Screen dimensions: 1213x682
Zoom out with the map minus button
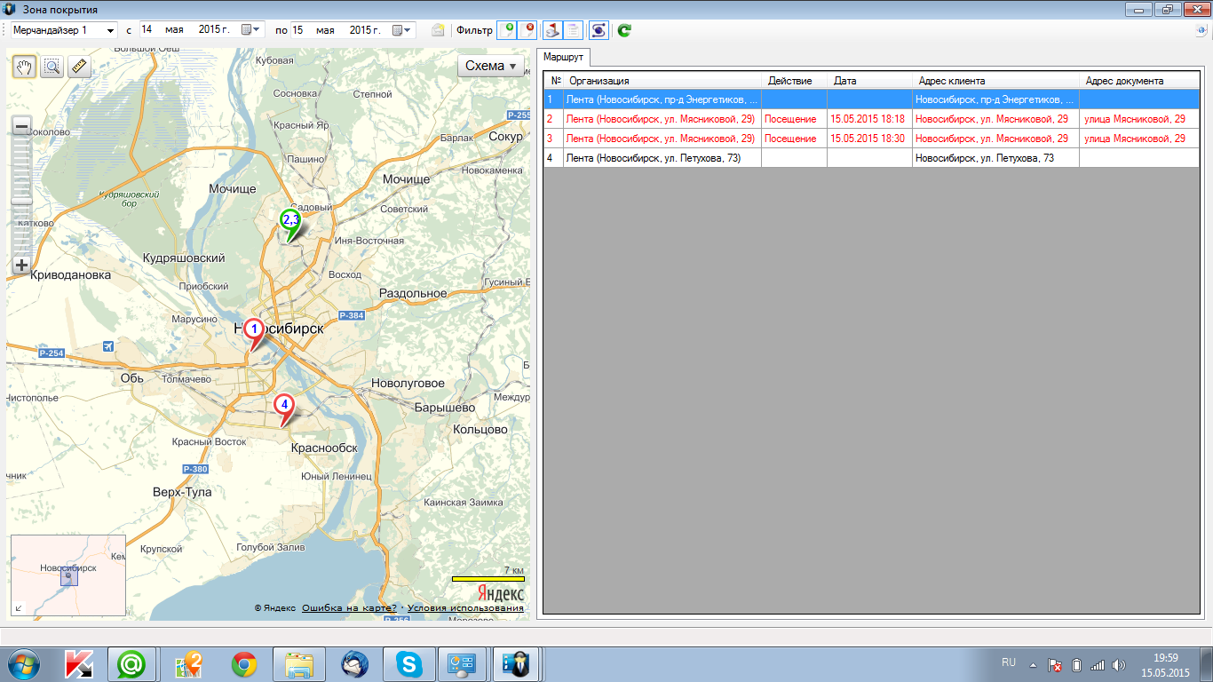[22, 126]
